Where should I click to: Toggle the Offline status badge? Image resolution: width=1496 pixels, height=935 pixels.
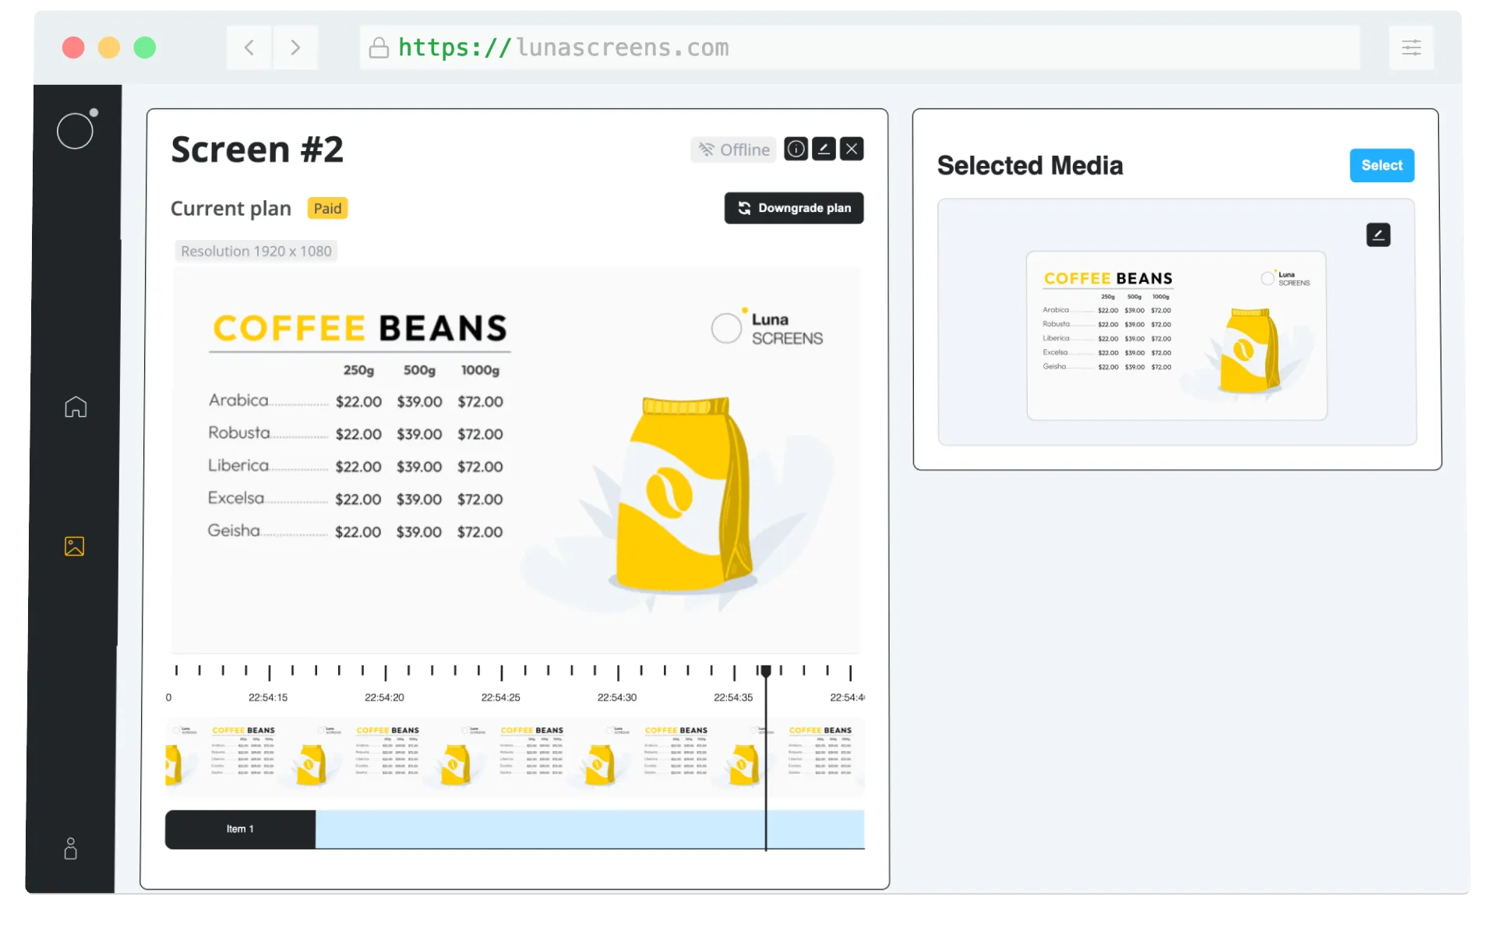(x=732, y=150)
